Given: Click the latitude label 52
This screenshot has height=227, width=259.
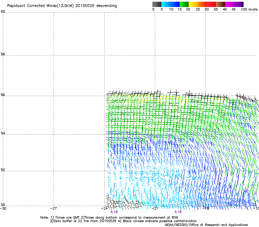Looking at the screenshot, I should (x=3, y=170).
